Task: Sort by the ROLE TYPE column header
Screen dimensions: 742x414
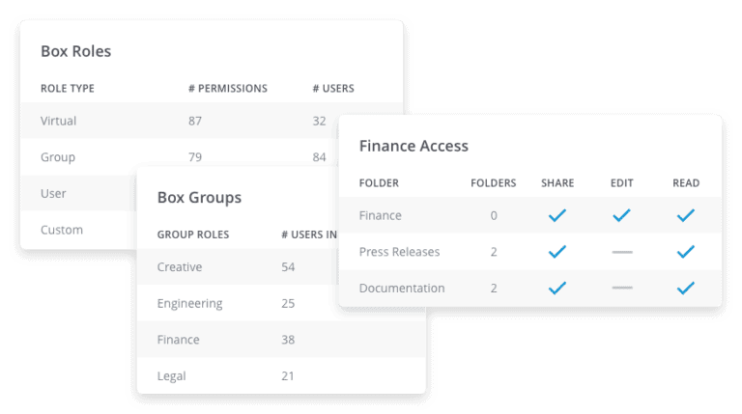Action: pos(68,89)
